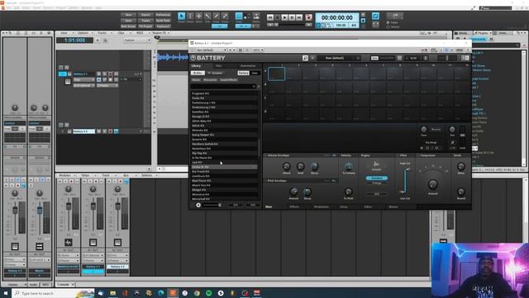Adjust the prehear volume slider in Battery
Screen dimensions: 529x298
pos(212,205)
